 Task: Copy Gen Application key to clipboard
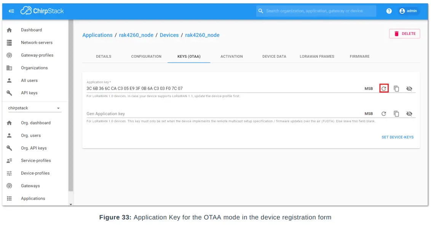click(396, 114)
